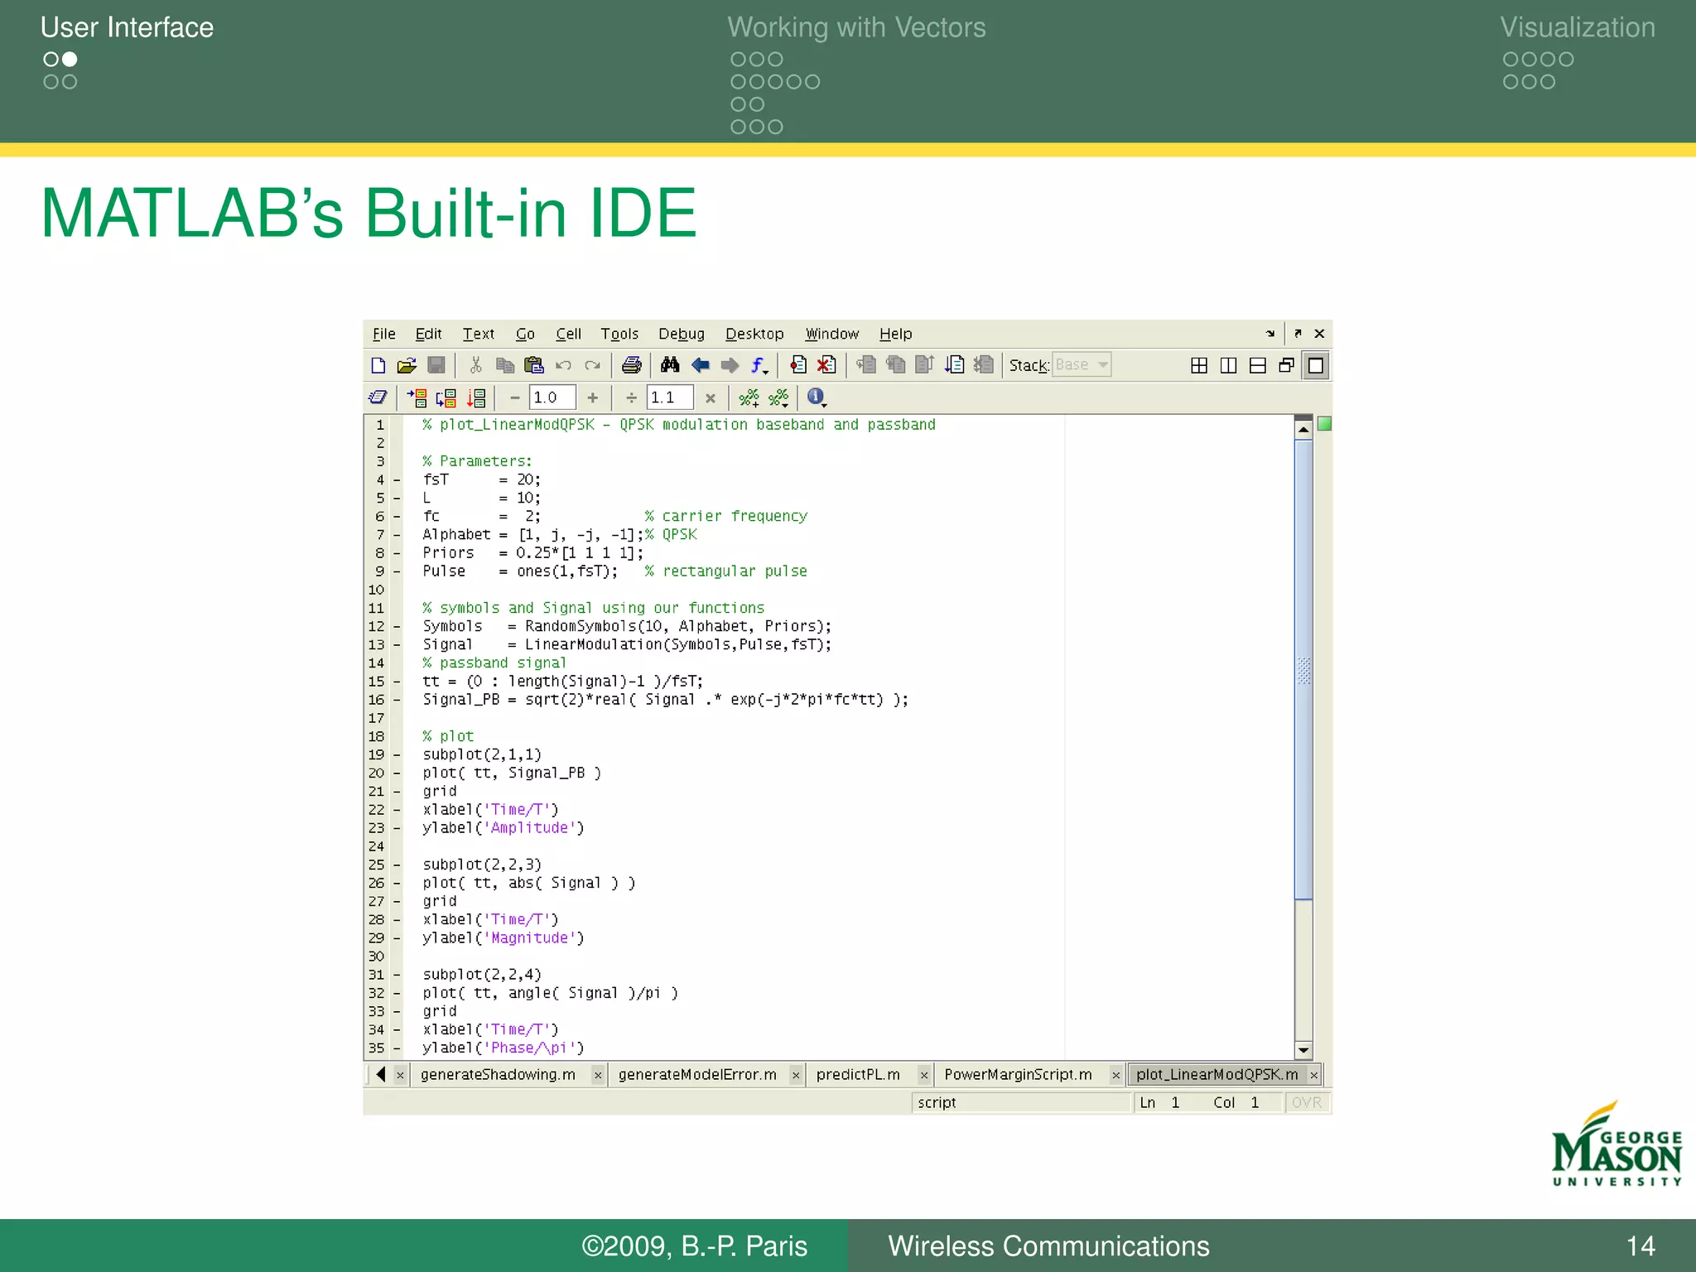Open the Window menu
Image resolution: width=1696 pixels, height=1272 pixels.
pyautogui.click(x=832, y=334)
